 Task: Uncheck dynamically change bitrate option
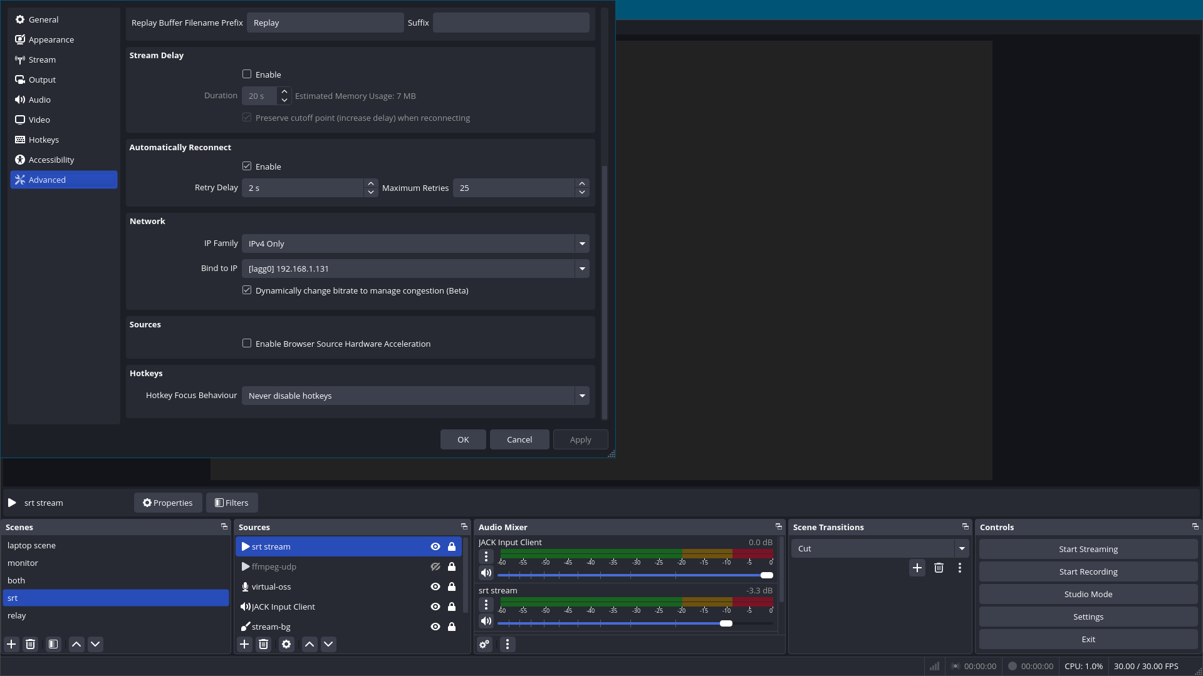coord(247,290)
